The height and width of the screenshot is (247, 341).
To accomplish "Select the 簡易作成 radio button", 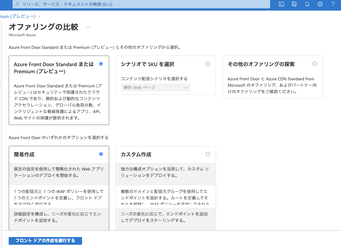I will click(101, 154).
